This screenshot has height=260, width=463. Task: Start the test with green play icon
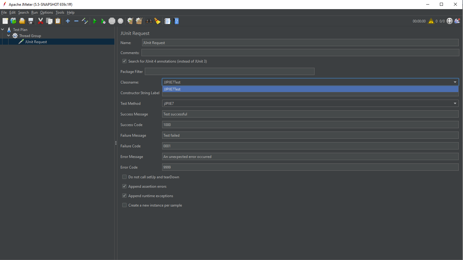(x=95, y=21)
